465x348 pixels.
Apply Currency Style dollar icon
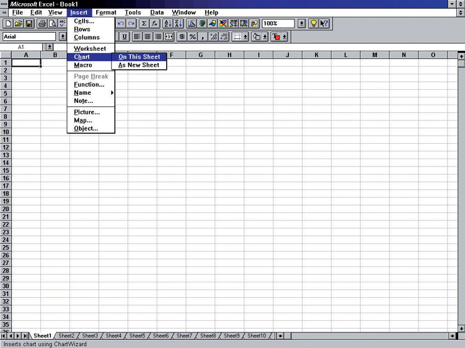(182, 37)
